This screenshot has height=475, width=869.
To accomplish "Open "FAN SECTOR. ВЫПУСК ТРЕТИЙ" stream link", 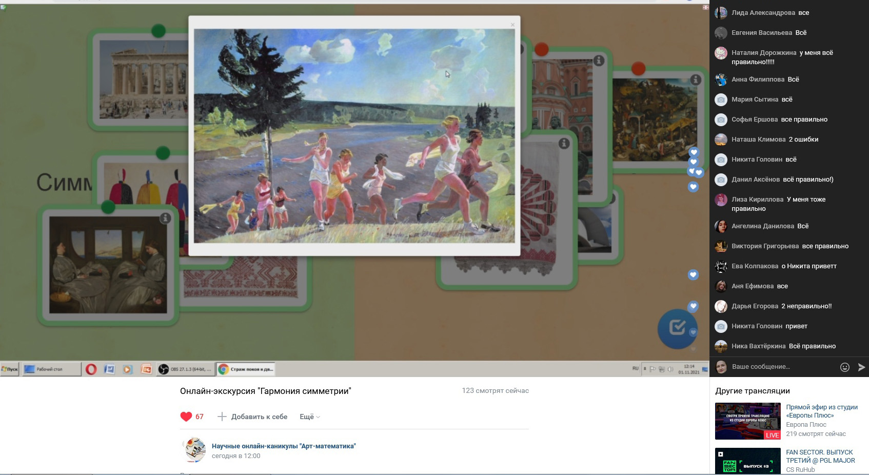I will pyautogui.click(x=820, y=456).
